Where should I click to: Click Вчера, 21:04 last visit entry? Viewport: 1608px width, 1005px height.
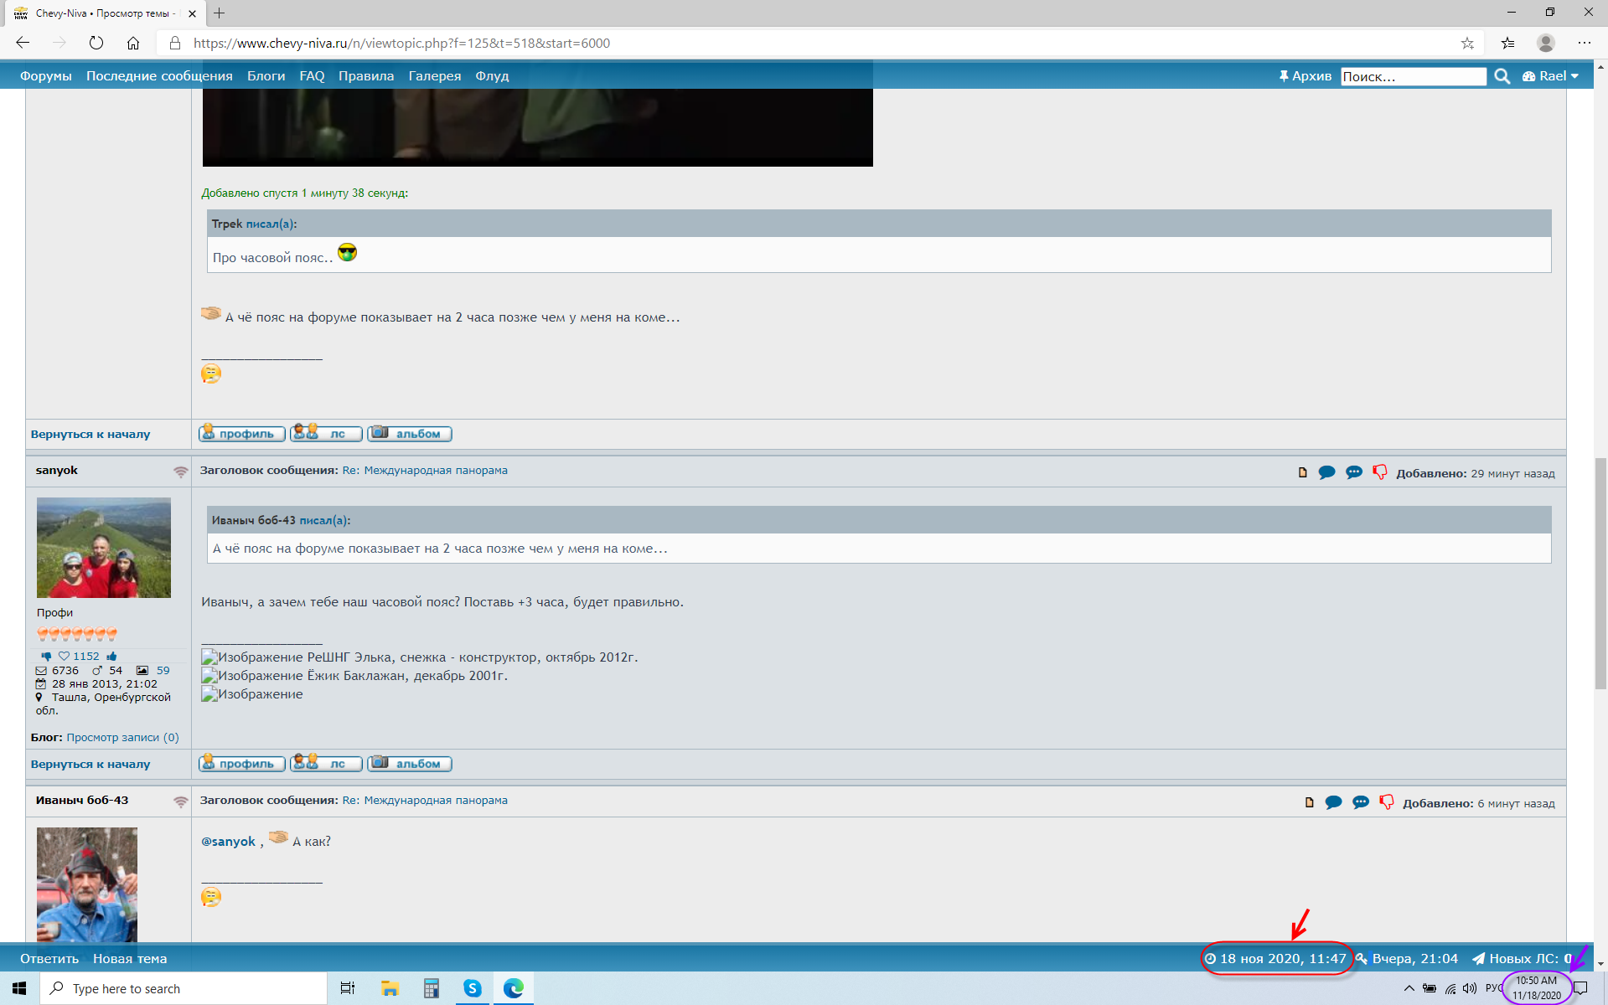(x=1407, y=958)
